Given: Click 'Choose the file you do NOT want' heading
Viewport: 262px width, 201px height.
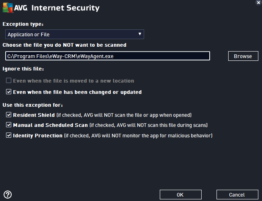Looking at the screenshot, I should pyautogui.click(x=64, y=45).
